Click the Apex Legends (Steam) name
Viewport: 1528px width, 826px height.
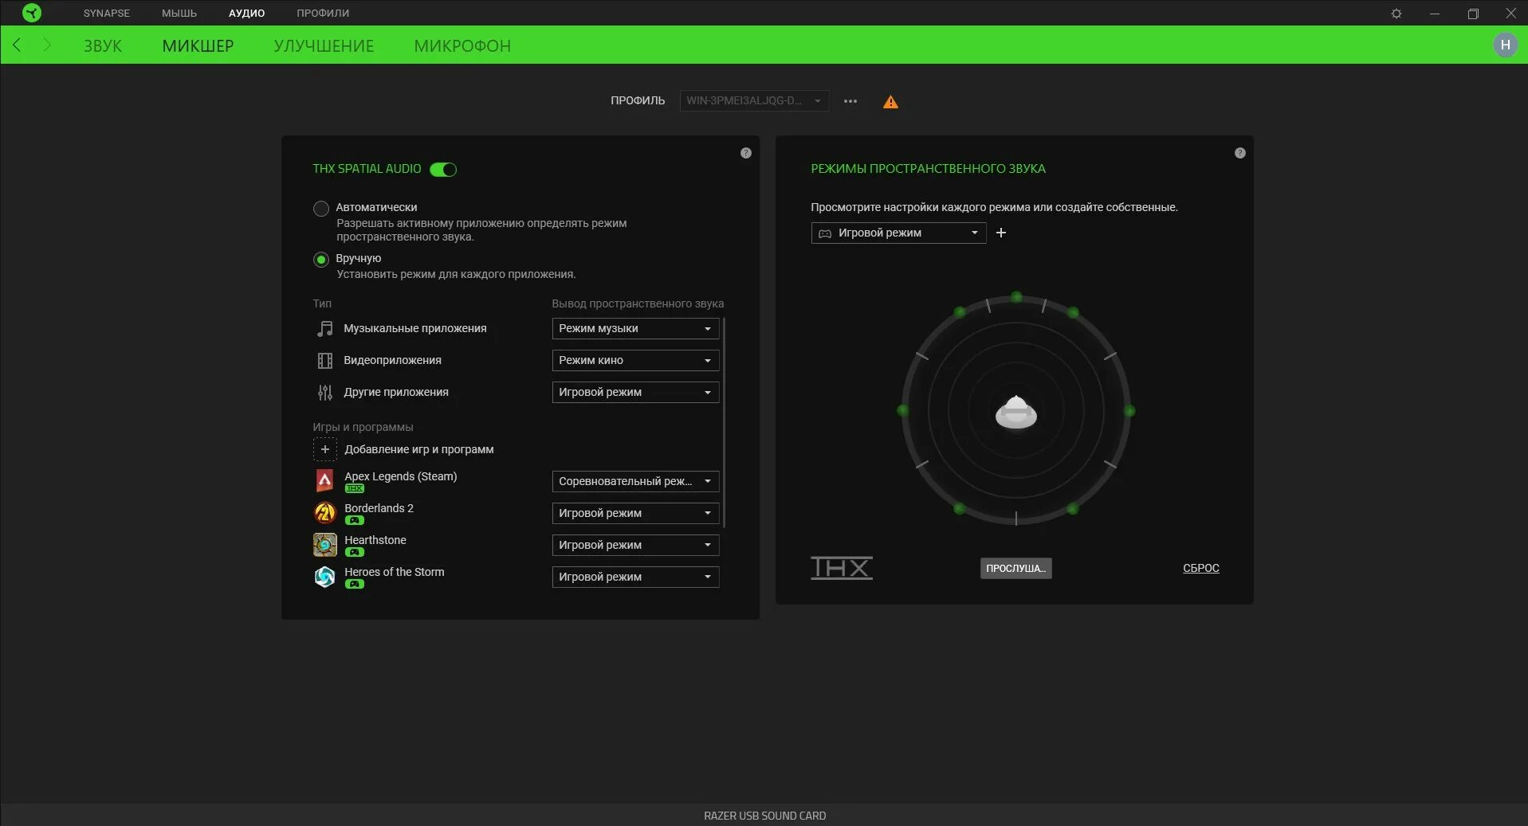point(401,476)
